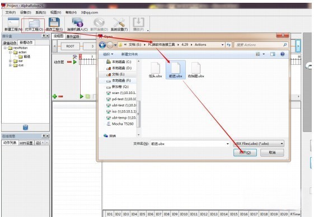Click the blue Back arrow in Open dialog

click(102, 45)
